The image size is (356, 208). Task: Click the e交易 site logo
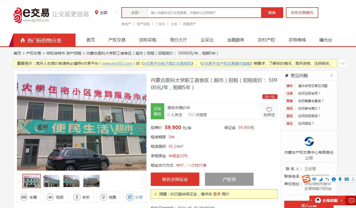pos(31,15)
